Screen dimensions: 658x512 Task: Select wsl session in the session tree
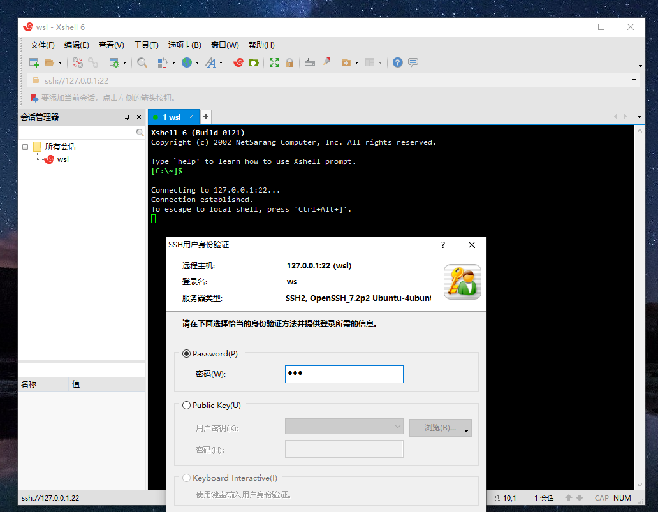coord(62,159)
